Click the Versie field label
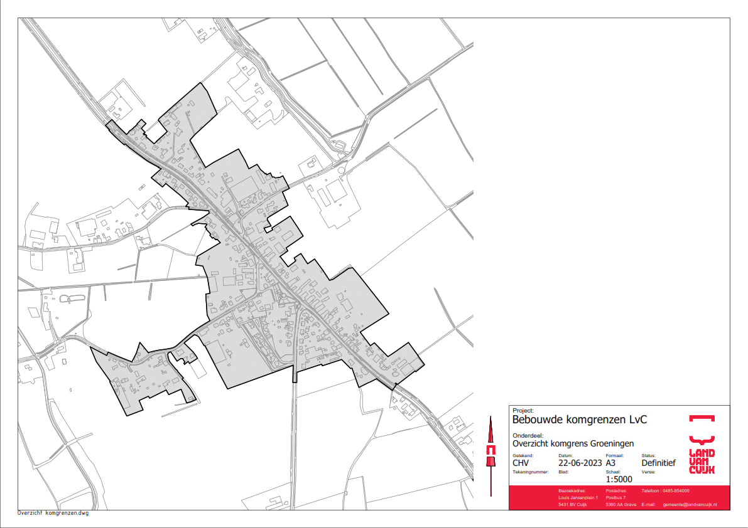 click(648, 471)
